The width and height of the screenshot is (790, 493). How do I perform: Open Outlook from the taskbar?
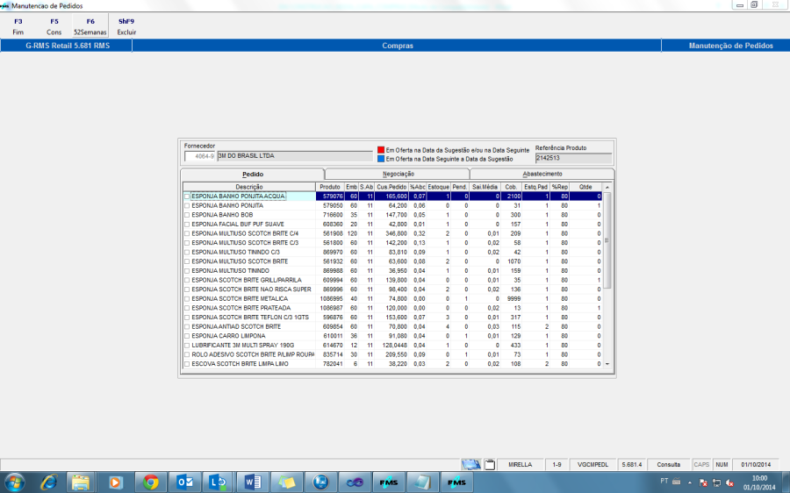tap(184, 482)
